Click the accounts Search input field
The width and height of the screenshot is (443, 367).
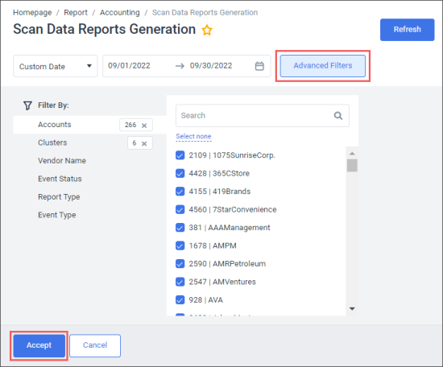click(263, 116)
